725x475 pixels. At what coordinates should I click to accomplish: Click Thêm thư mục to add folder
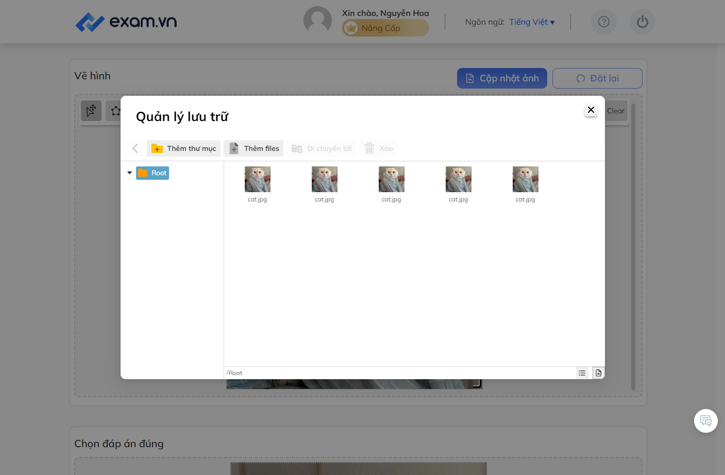pos(183,148)
